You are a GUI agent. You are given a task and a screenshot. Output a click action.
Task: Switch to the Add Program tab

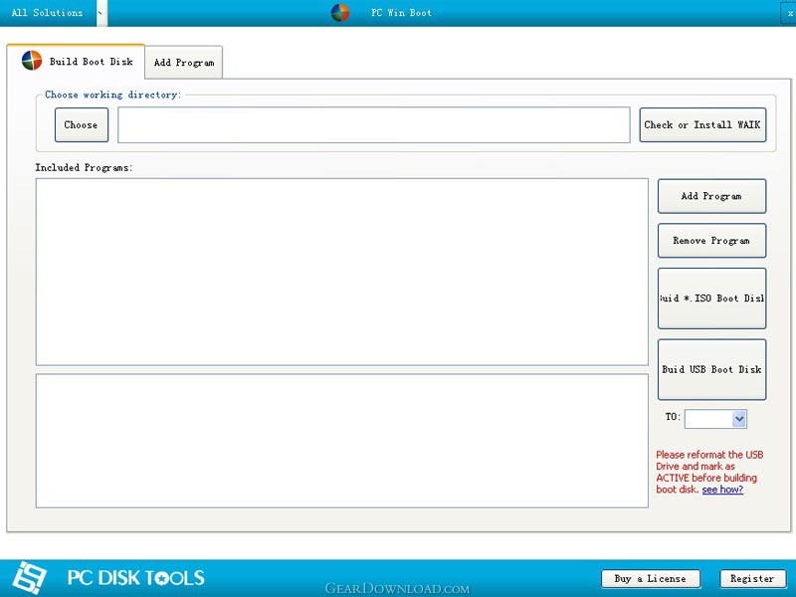tap(184, 63)
